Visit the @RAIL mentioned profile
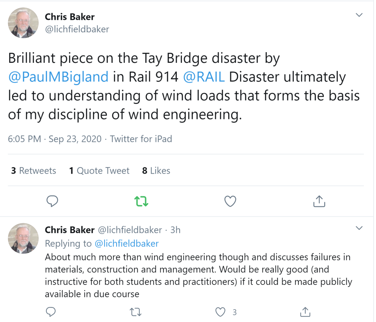The width and height of the screenshot is (376, 322). 206,77
